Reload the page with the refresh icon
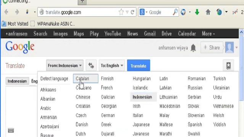 click(x=133, y=12)
